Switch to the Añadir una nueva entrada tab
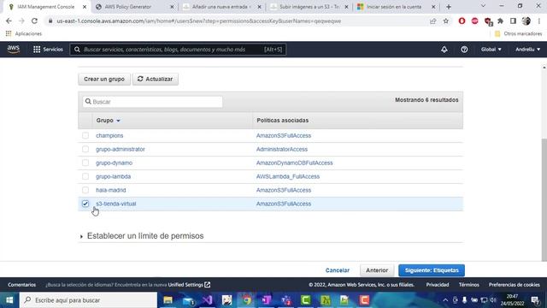This screenshot has height=308, width=547. click(x=221, y=7)
